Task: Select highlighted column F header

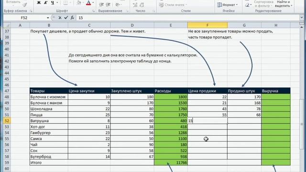Action: [208, 25]
